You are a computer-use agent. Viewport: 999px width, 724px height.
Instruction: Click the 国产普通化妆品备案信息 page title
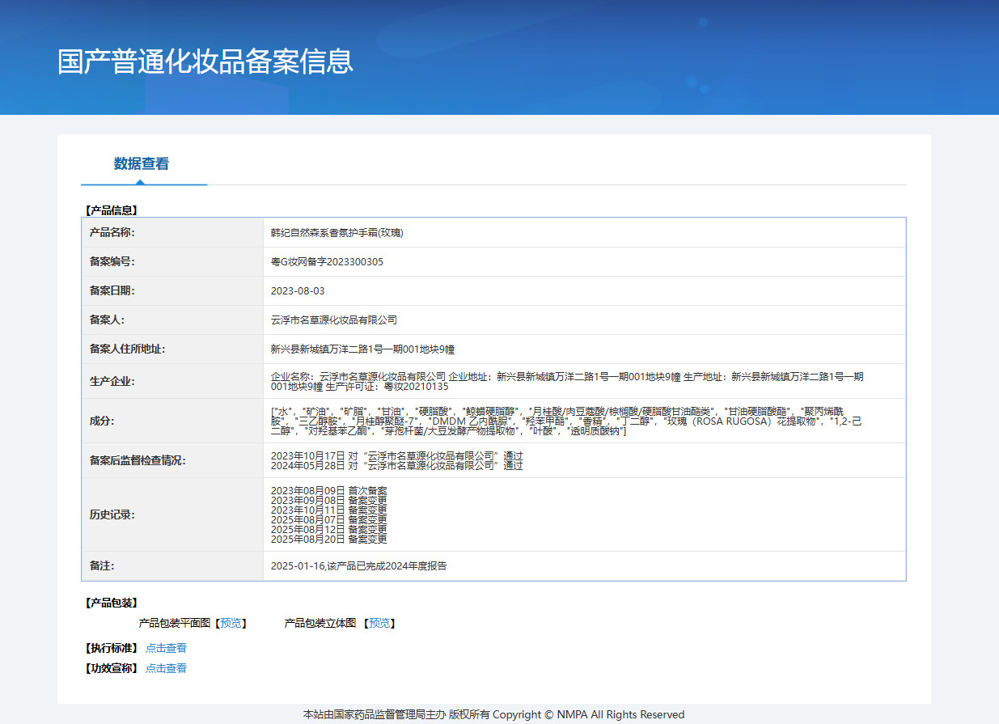coord(205,62)
